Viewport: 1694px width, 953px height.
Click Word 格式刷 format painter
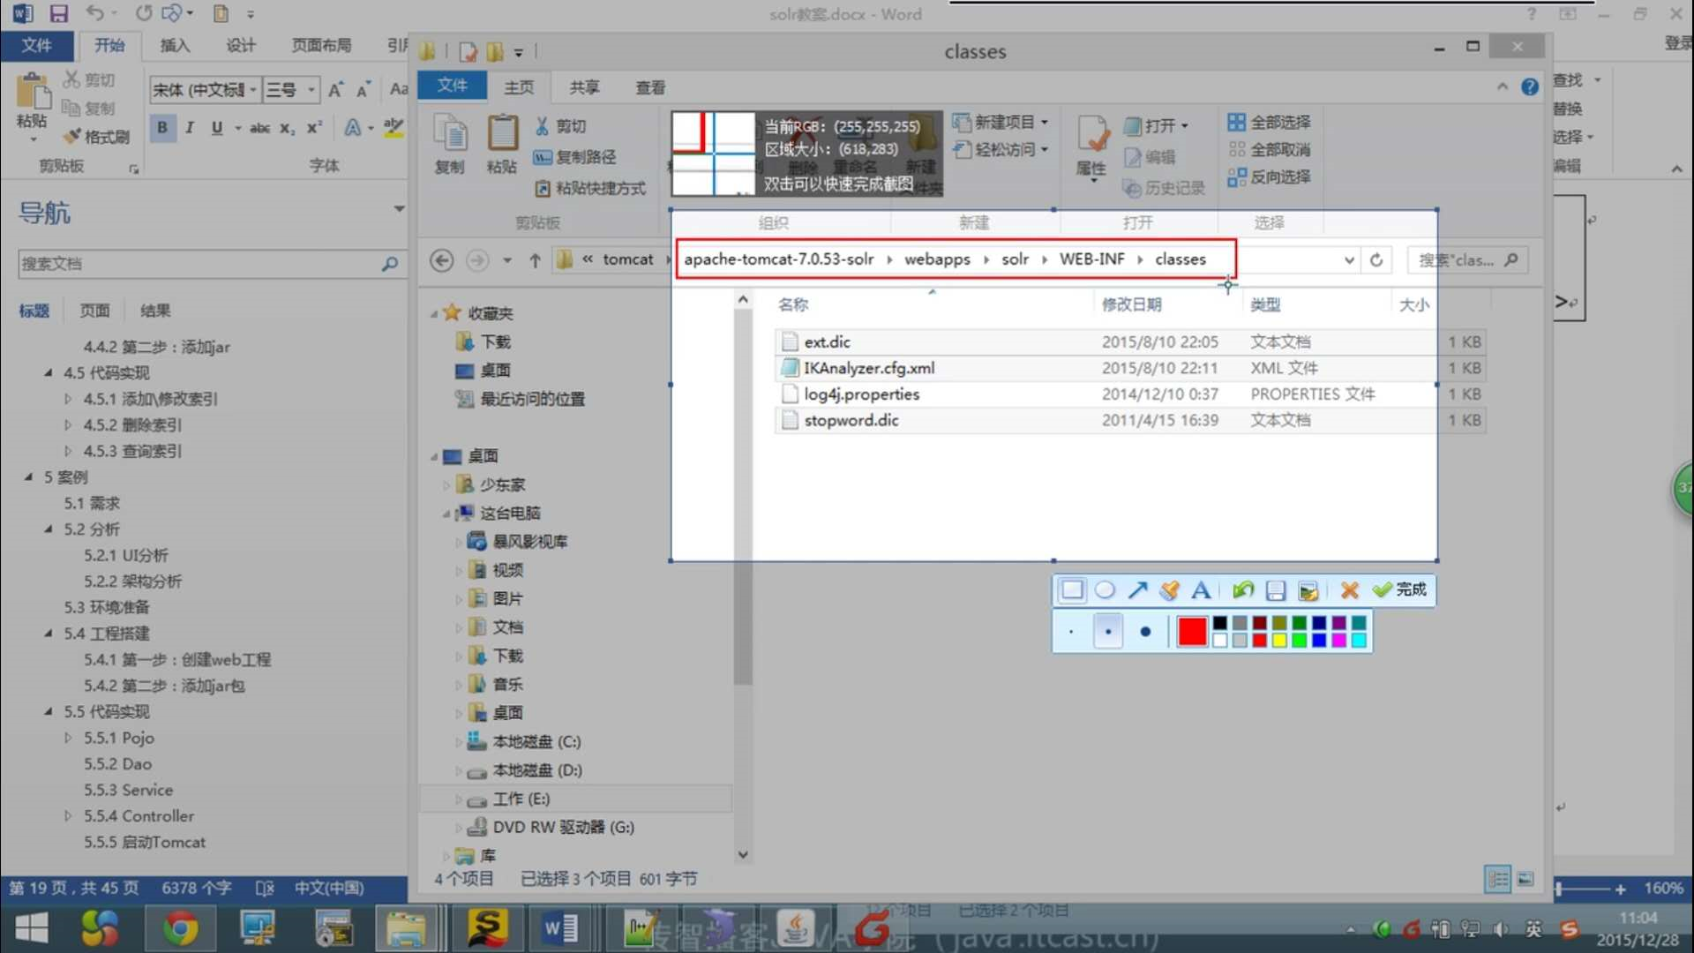point(97,137)
